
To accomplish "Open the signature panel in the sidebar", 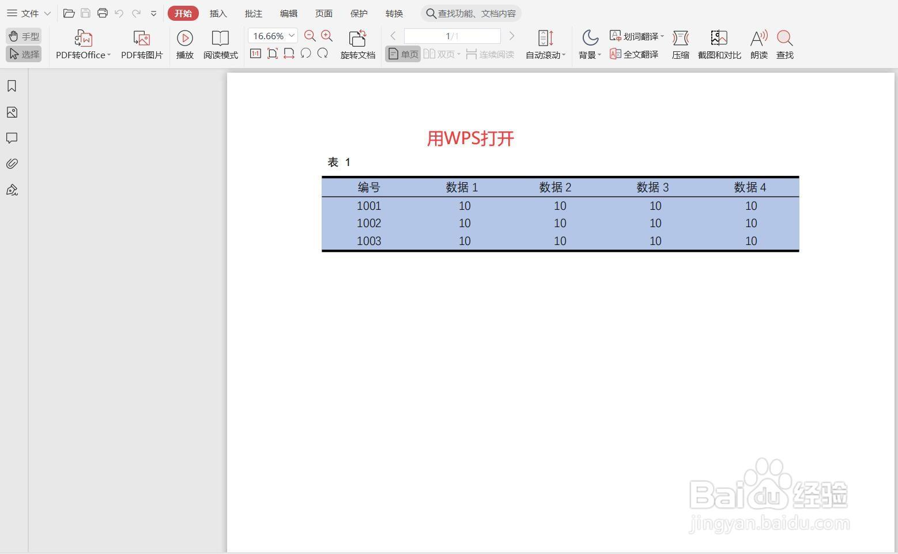I will 12,190.
